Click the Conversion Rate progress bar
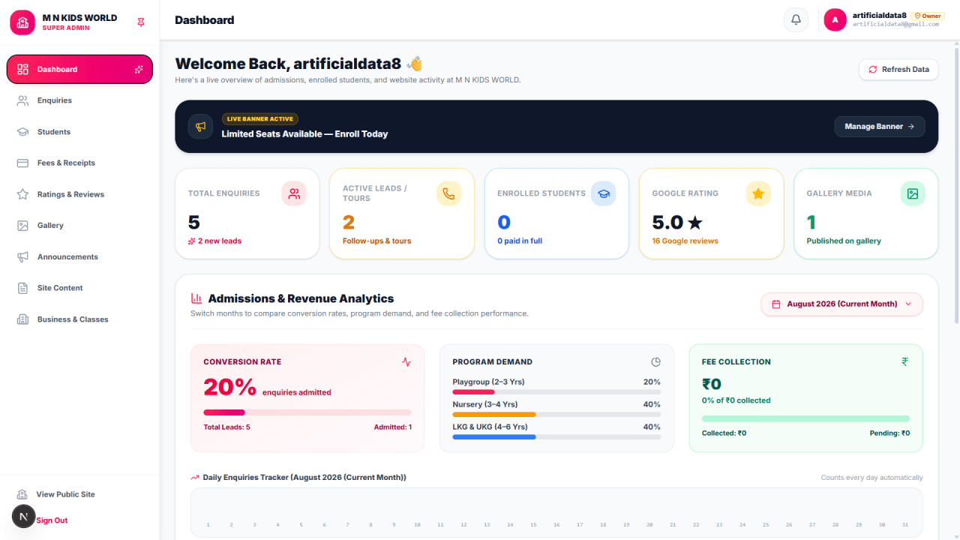Image resolution: width=960 pixels, height=540 pixels. 307,412
